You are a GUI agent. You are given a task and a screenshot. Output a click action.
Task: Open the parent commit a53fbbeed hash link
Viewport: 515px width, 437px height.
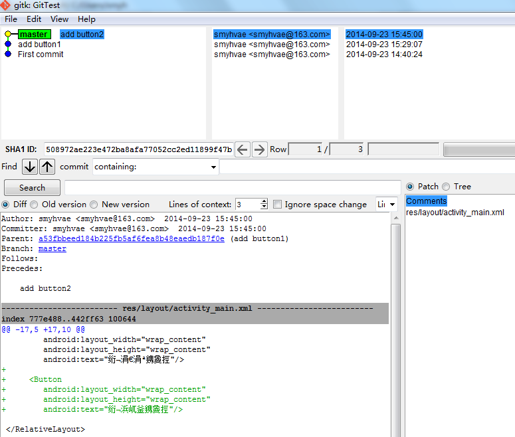pyautogui.click(x=132, y=238)
